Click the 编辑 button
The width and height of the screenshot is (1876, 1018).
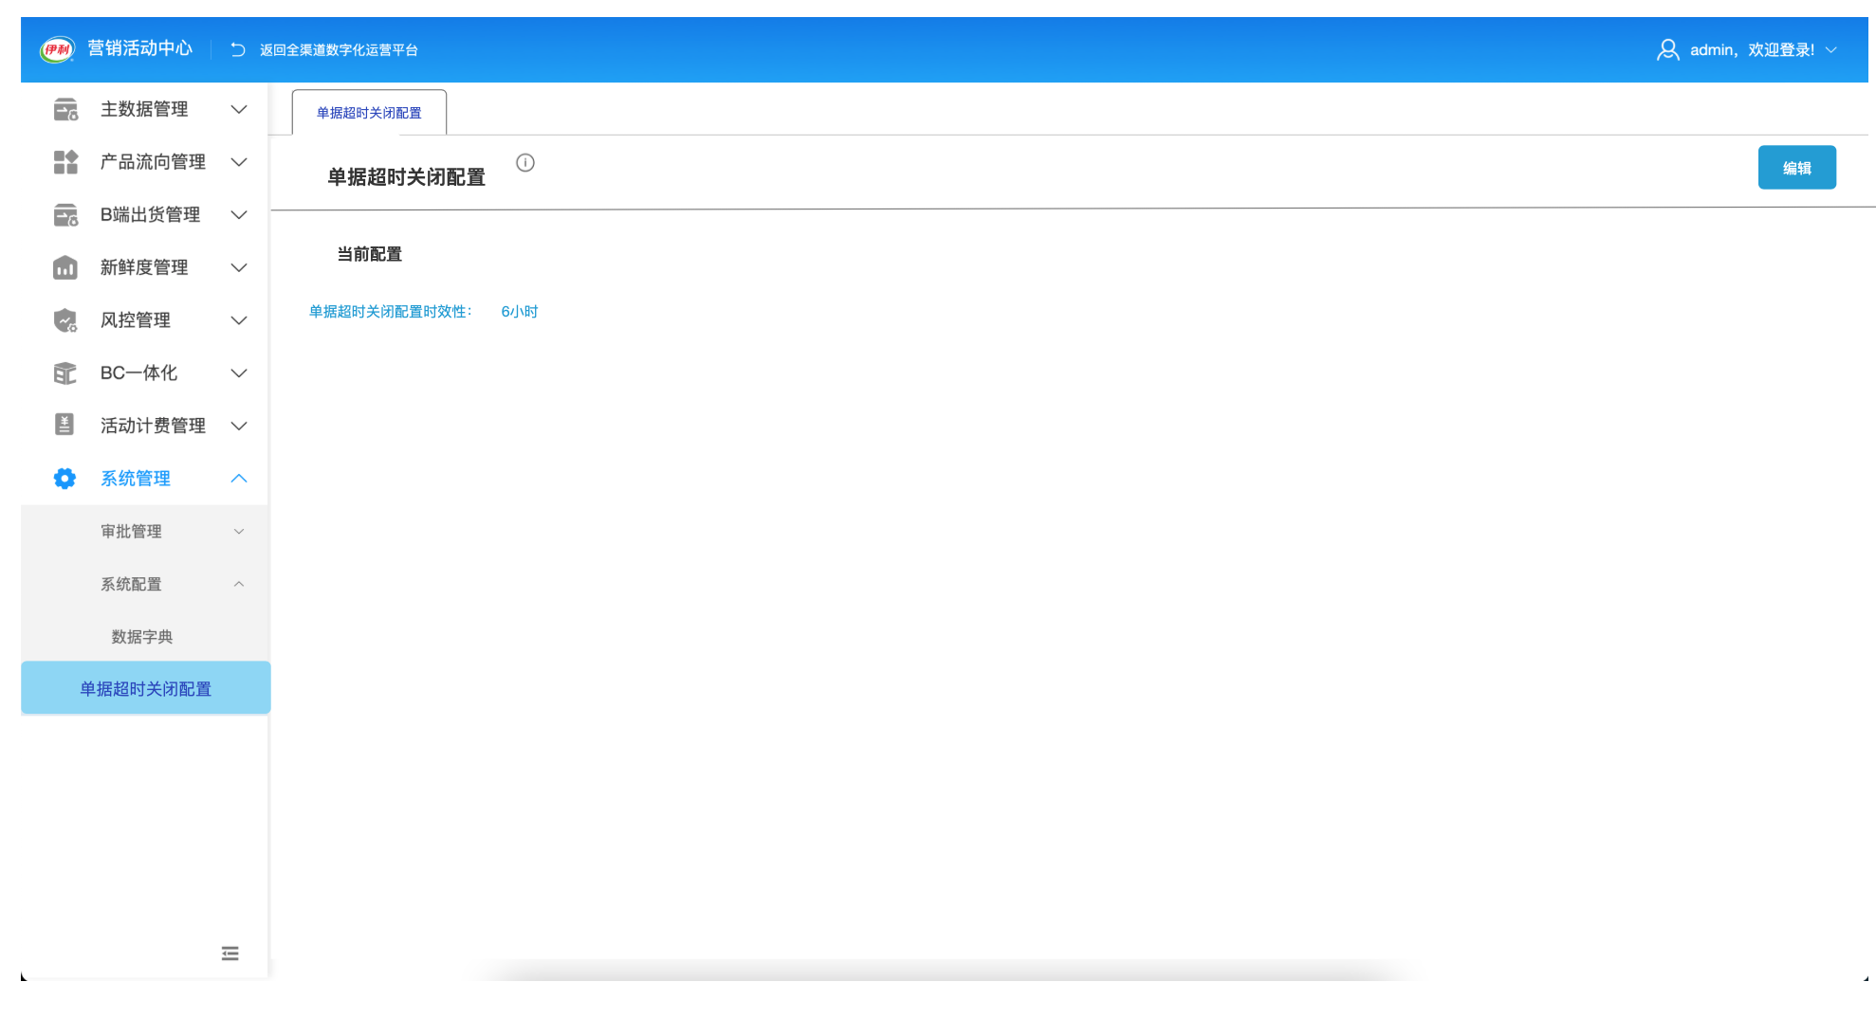click(x=1797, y=168)
